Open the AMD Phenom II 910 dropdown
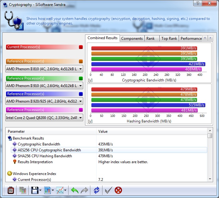This screenshot has width=219, height=198. [x=44, y=85]
